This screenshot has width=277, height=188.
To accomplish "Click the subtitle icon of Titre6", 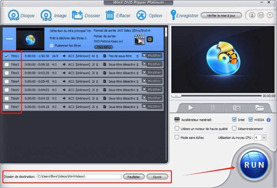I will 105,98.
